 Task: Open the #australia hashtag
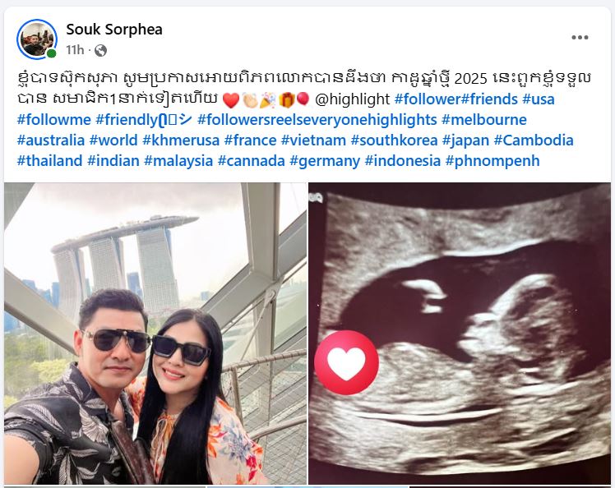point(51,140)
